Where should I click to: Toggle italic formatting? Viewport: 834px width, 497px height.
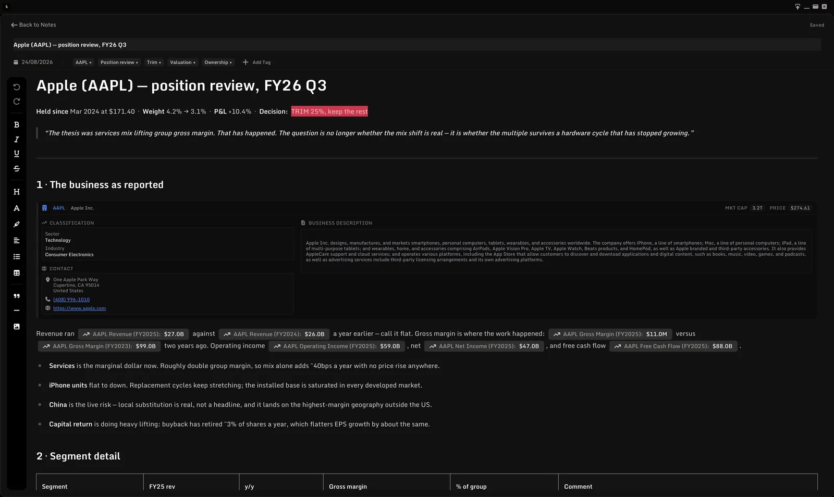17,140
